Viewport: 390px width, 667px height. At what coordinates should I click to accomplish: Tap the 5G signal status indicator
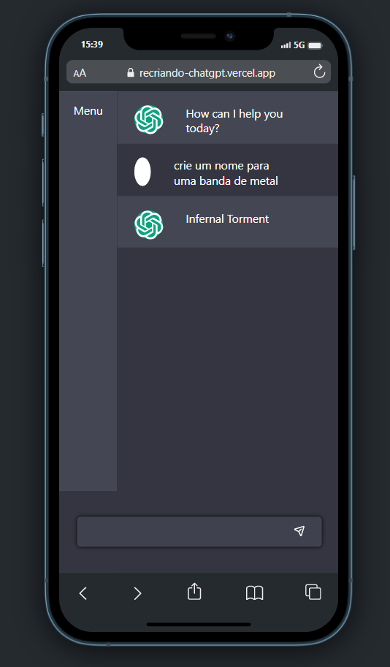pos(299,45)
